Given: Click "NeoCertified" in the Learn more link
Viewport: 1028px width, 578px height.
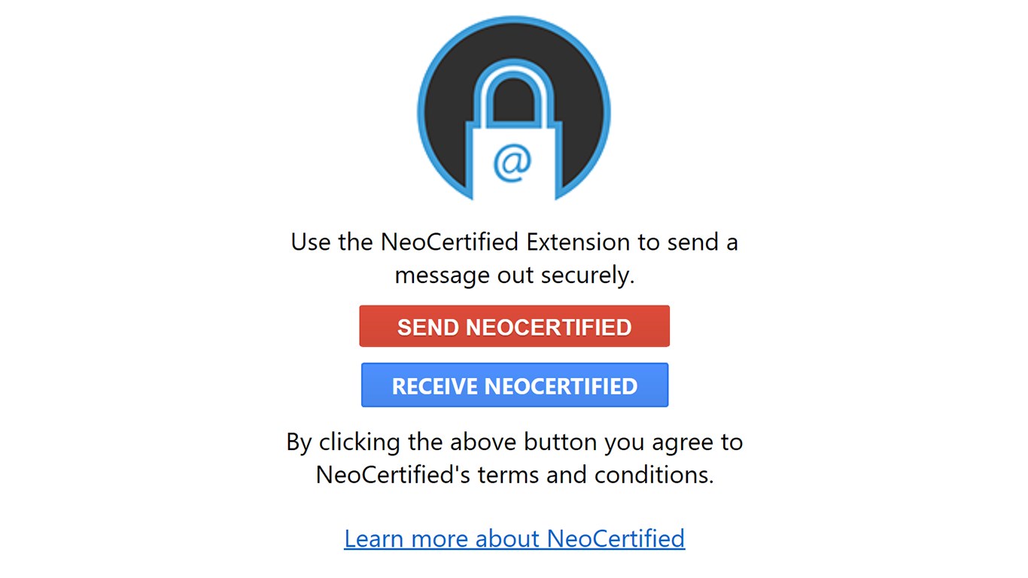Looking at the screenshot, I should (x=615, y=538).
